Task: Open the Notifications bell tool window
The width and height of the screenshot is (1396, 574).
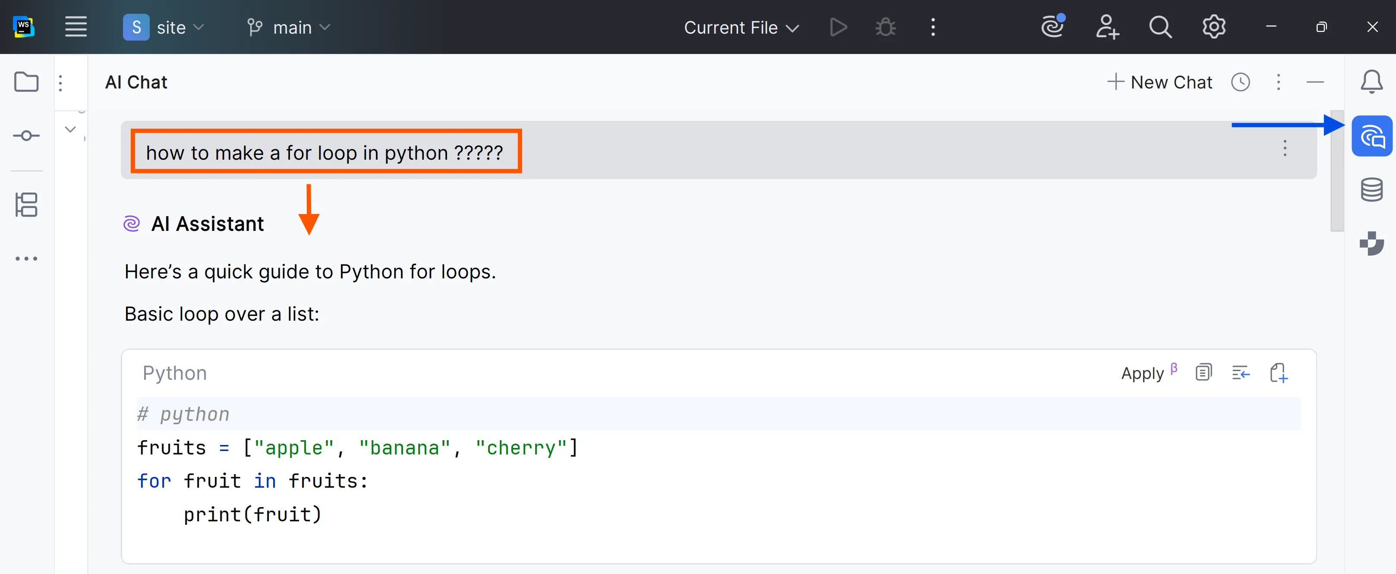Action: point(1371,82)
